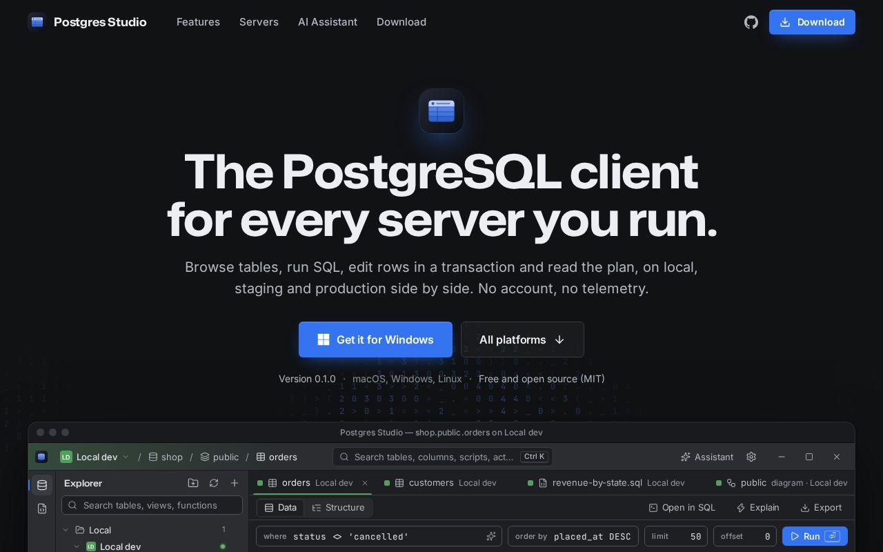This screenshot has height=552, width=883.
Task: Click the blue Download button in the header
Action: (812, 22)
